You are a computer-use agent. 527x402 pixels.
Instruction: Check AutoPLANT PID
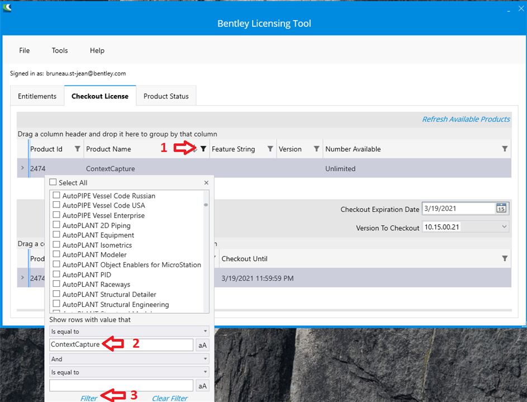tap(56, 274)
